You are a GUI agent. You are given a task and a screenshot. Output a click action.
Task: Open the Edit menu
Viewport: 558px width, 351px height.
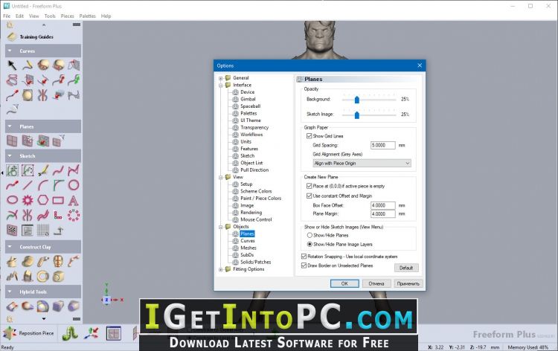coord(19,16)
